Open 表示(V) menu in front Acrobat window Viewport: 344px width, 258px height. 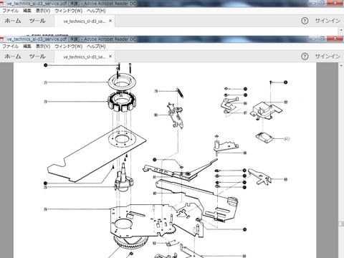pyautogui.click(x=43, y=46)
